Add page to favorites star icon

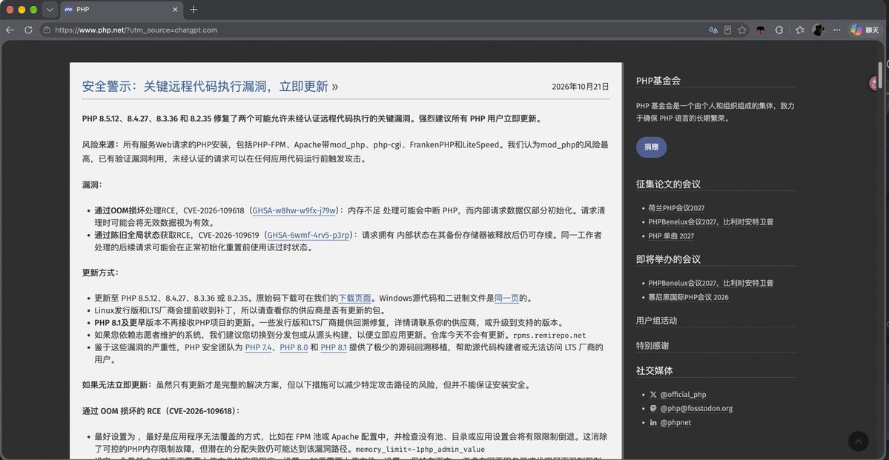click(741, 30)
